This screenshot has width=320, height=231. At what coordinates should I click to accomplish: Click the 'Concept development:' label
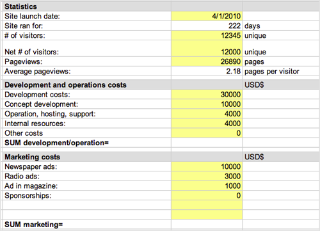tap(42, 104)
